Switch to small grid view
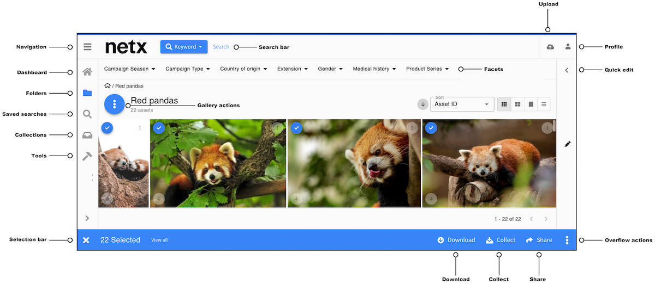Image resolution: width=655 pixels, height=284 pixels. [x=504, y=104]
